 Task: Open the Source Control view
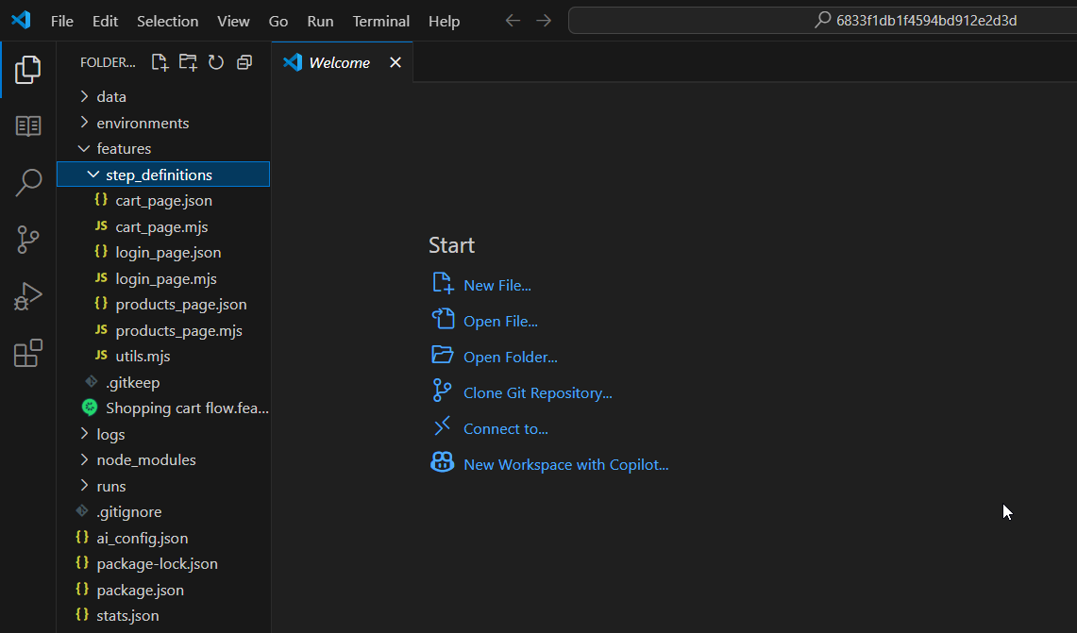(x=28, y=241)
